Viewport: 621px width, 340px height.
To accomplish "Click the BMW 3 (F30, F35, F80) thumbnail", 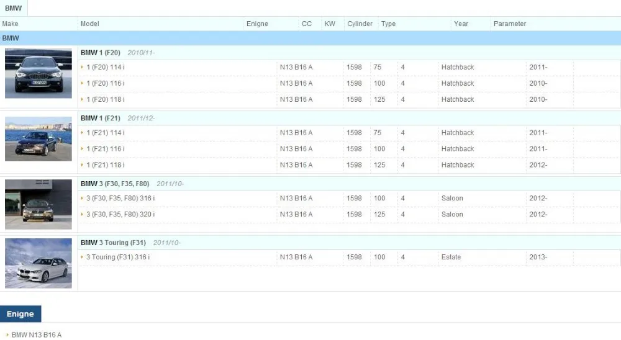I will [x=39, y=204].
